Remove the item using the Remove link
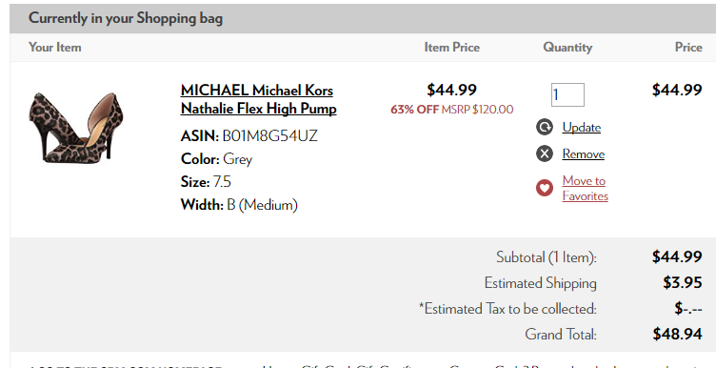 (x=583, y=154)
